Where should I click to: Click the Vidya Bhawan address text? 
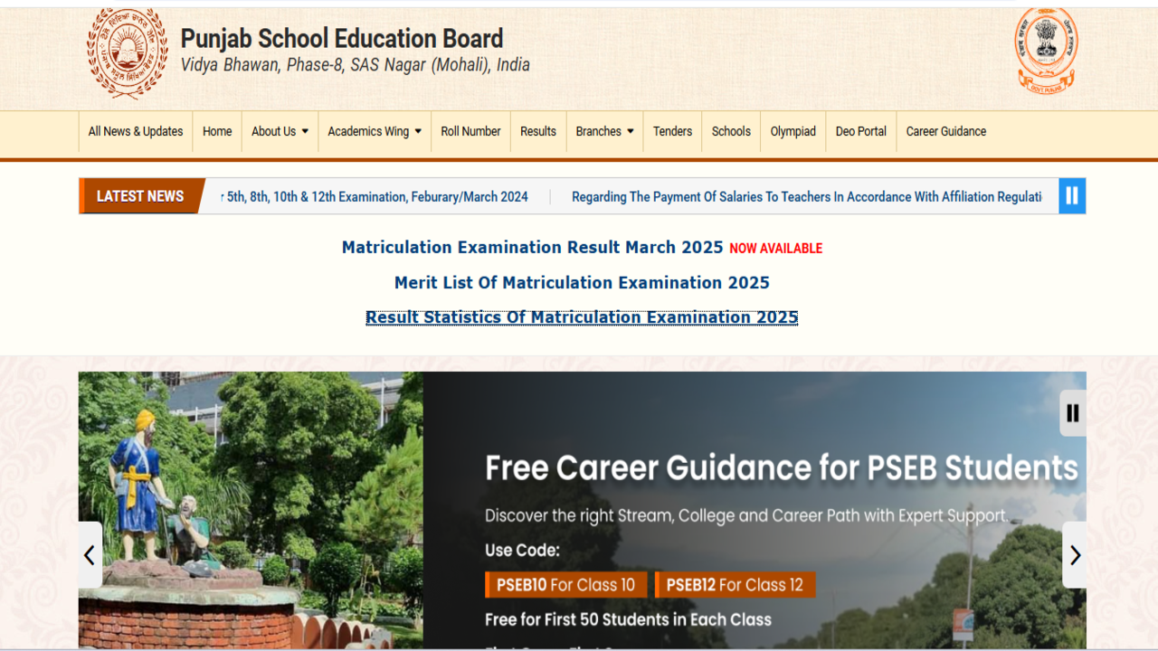(356, 65)
